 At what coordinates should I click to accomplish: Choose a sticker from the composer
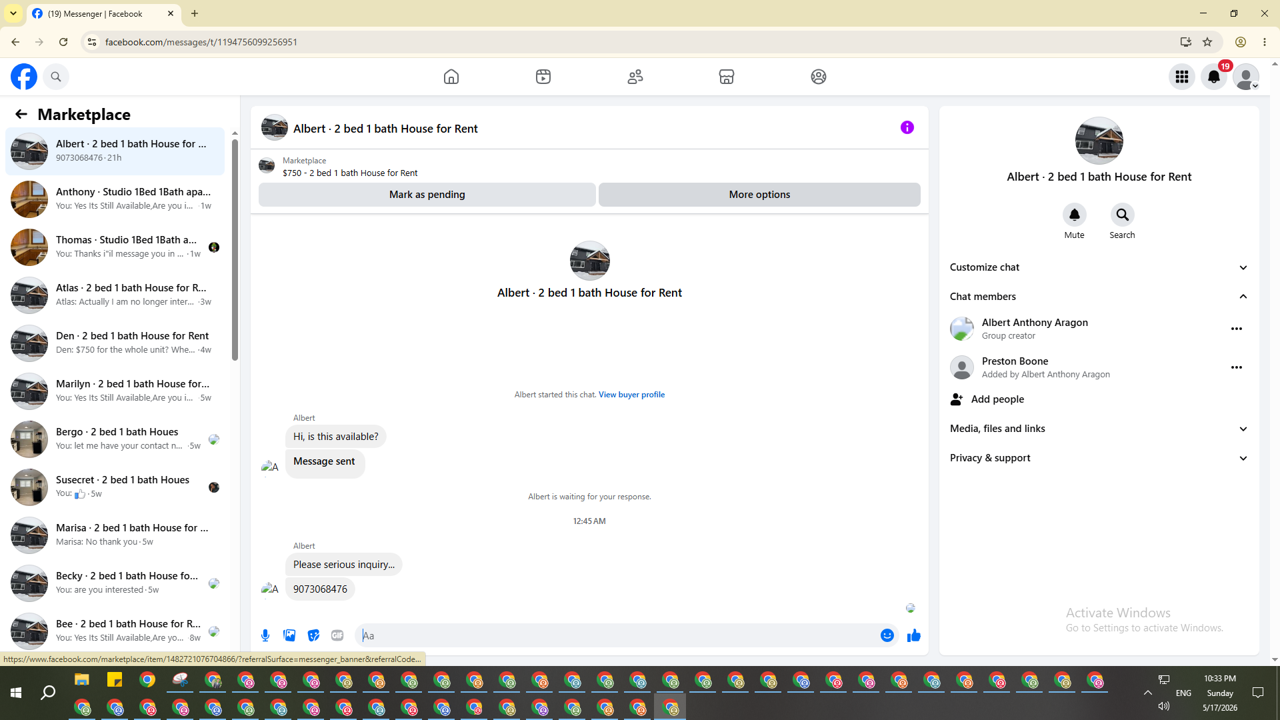tap(313, 635)
